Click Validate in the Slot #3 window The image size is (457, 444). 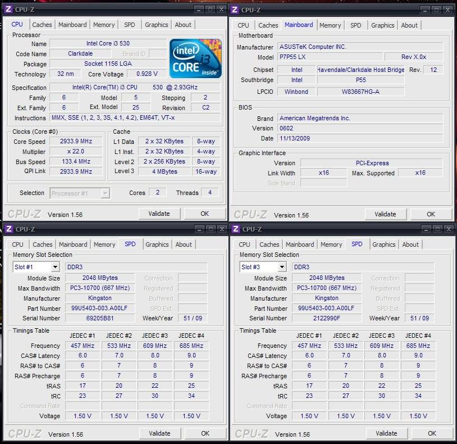coord(386,433)
